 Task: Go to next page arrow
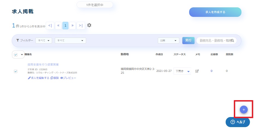click(72, 26)
